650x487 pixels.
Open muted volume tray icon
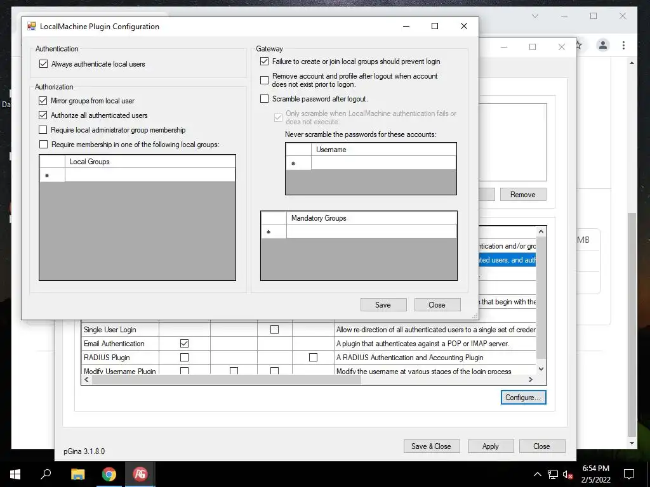(567, 474)
